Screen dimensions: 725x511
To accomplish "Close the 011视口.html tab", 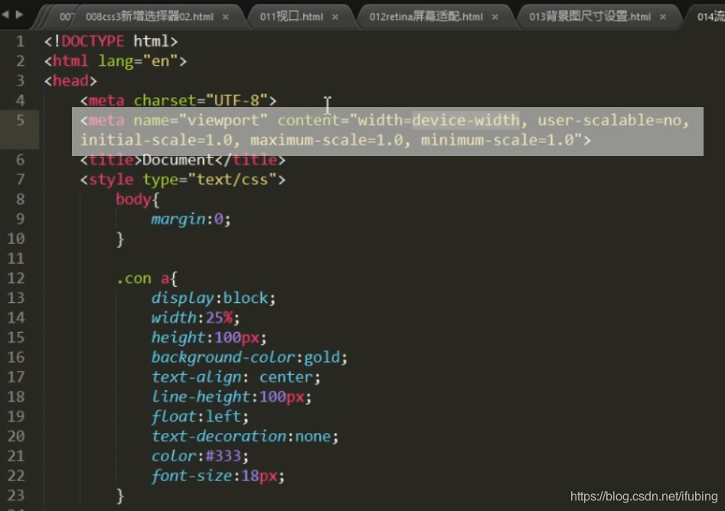I will (335, 17).
